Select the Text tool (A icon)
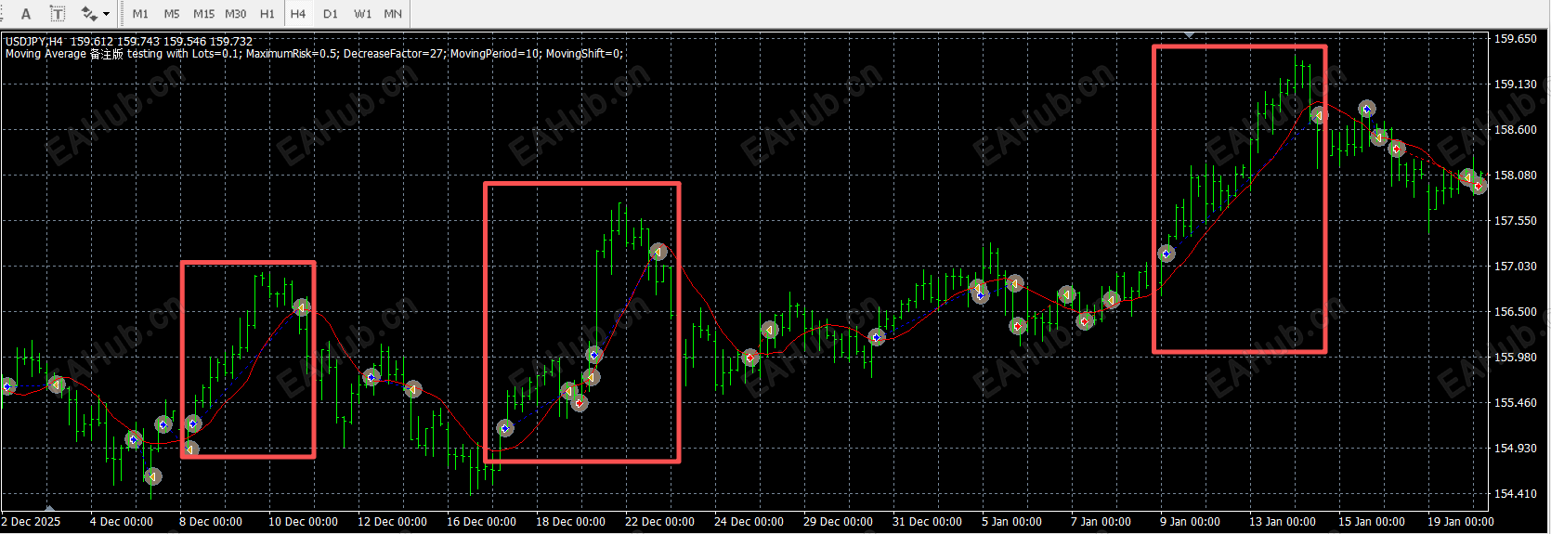Image resolution: width=1551 pixels, height=534 pixels. pyautogui.click(x=26, y=14)
